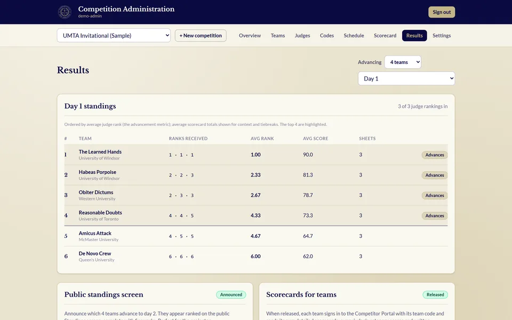The image size is (512, 320).
Task: Click average score 64.7 value
Action: [308, 236]
